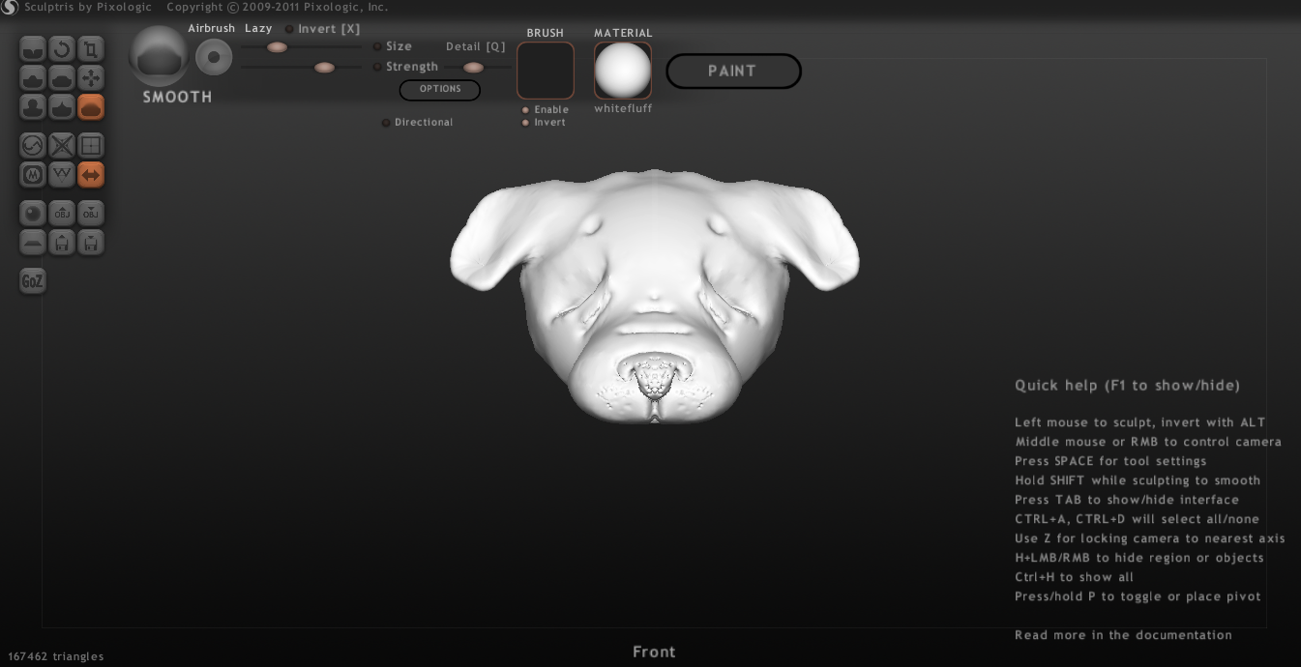Select the Pinch brush tool
The height and width of the screenshot is (667, 1301).
pyautogui.click(x=62, y=106)
